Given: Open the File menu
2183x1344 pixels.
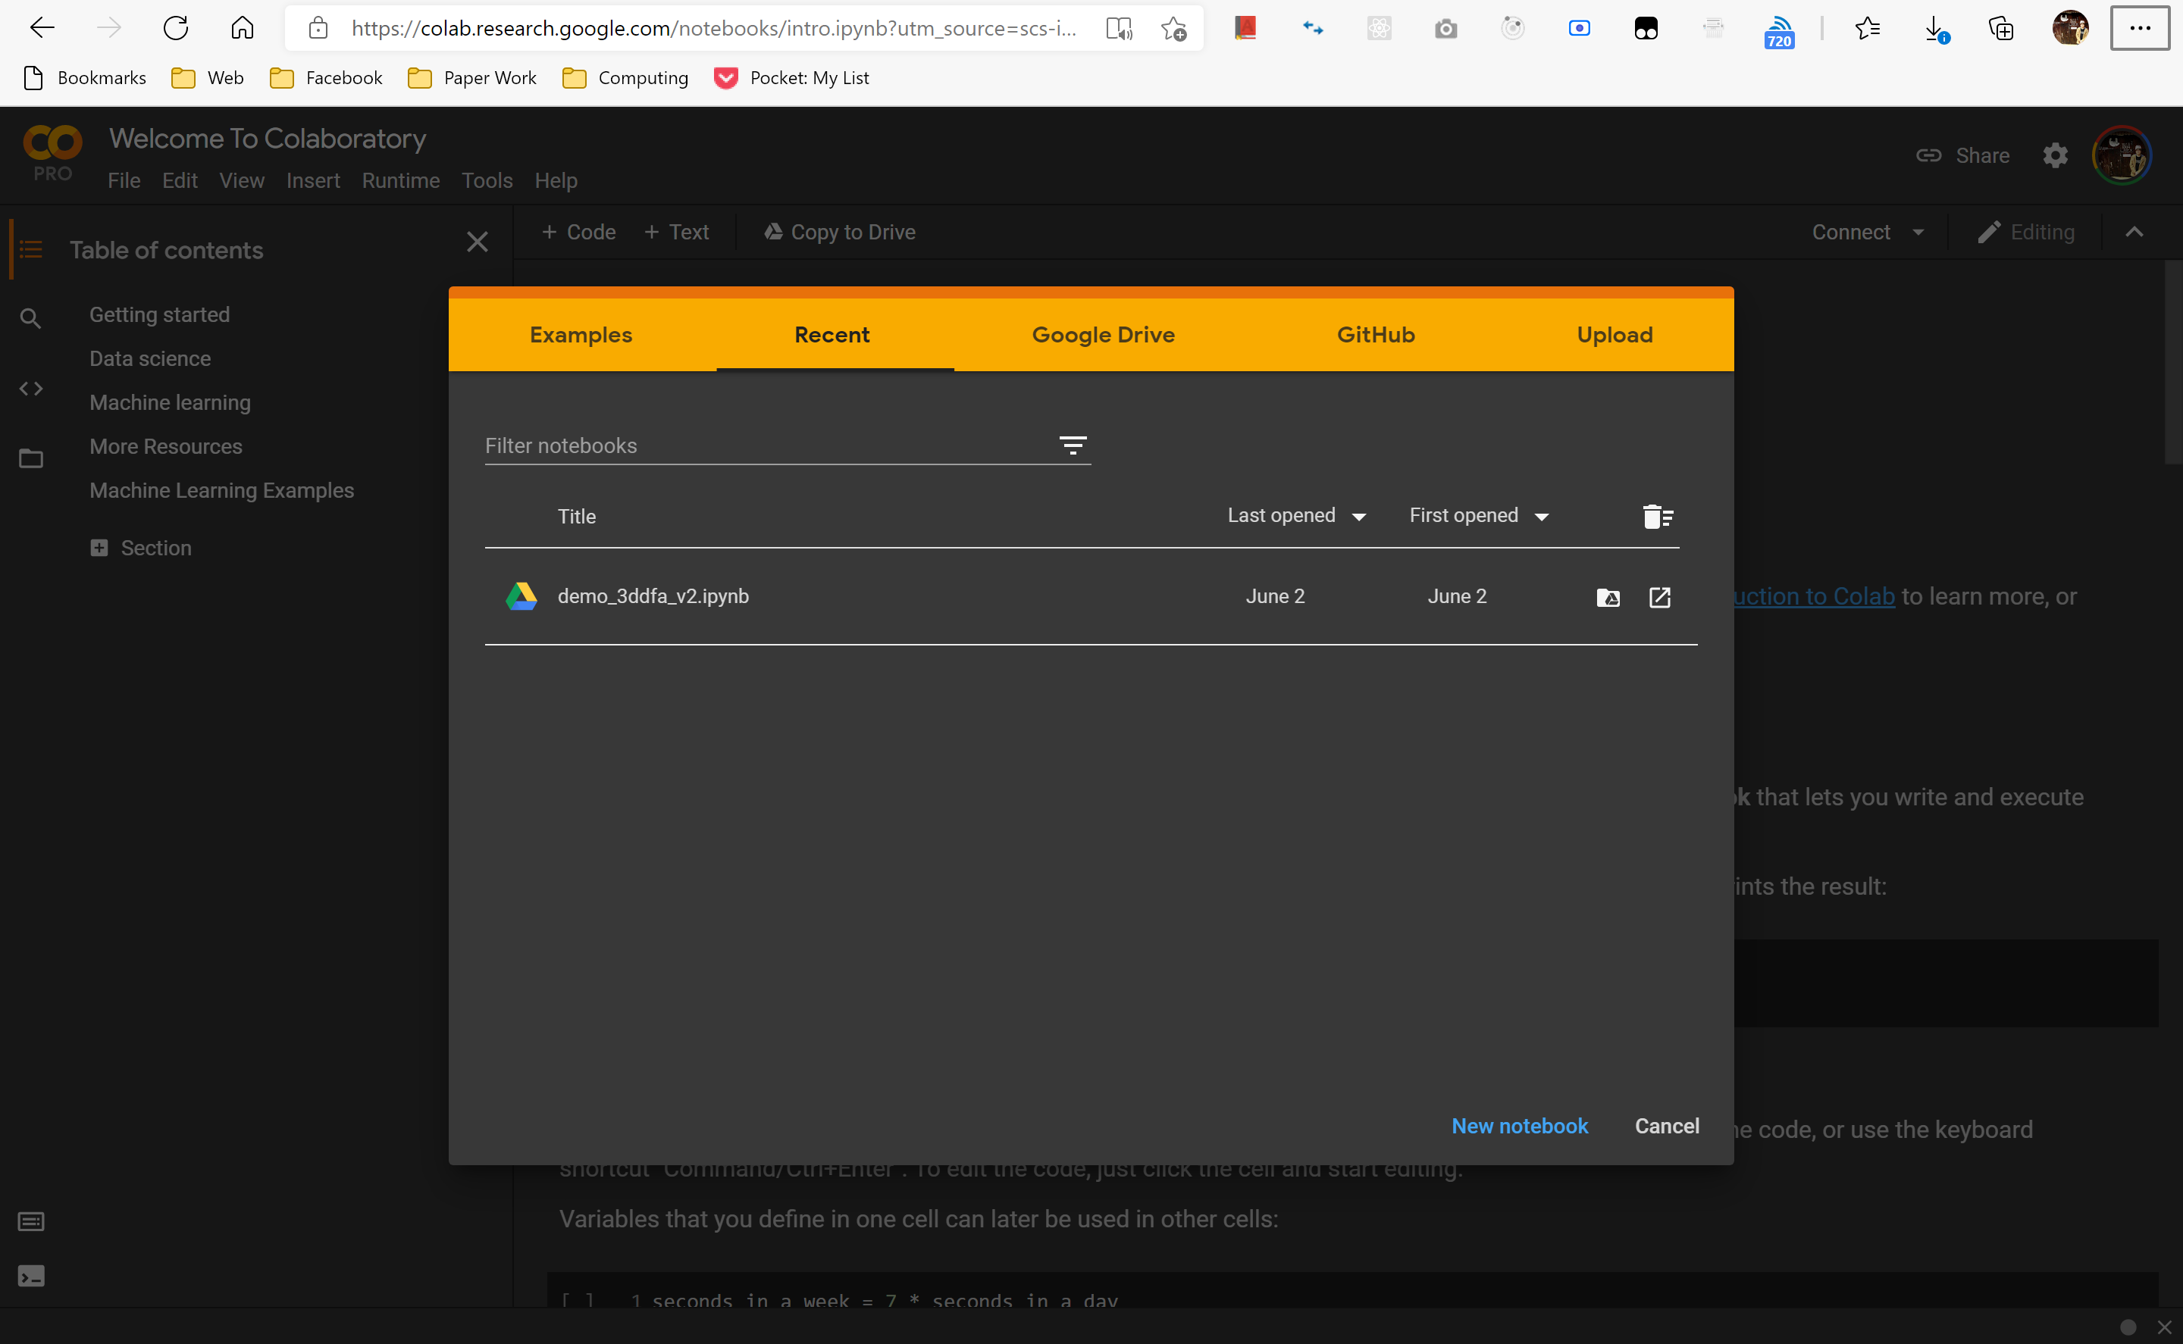Looking at the screenshot, I should 124,180.
